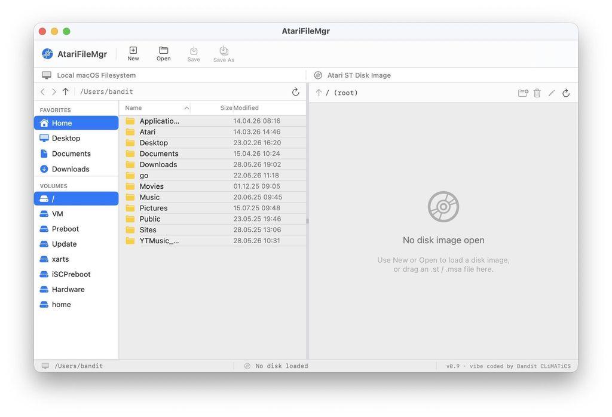Go forward using the right arrow
This screenshot has height=417, width=612.
[54, 91]
